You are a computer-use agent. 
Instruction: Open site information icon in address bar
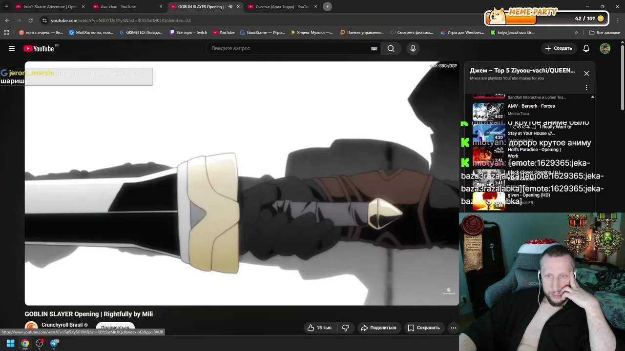pos(44,20)
